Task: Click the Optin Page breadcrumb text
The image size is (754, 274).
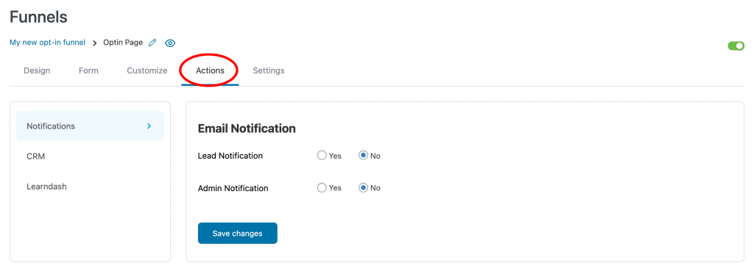Action: pyautogui.click(x=123, y=43)
